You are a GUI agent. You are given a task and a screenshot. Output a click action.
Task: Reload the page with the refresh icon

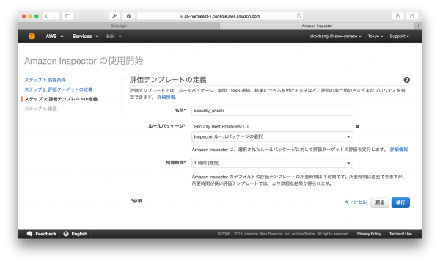(298, 16)
